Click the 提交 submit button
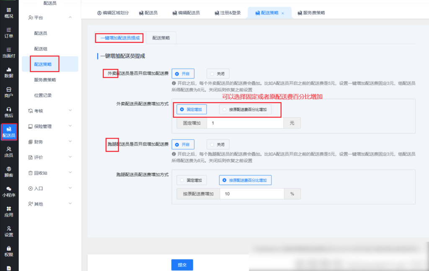Image resolution: width=429 pixels, height=271 pixels. [182, 265]
